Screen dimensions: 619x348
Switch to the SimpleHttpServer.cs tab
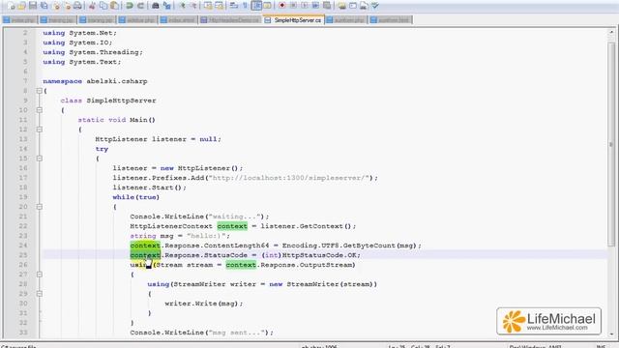click(x=294, y=19)
